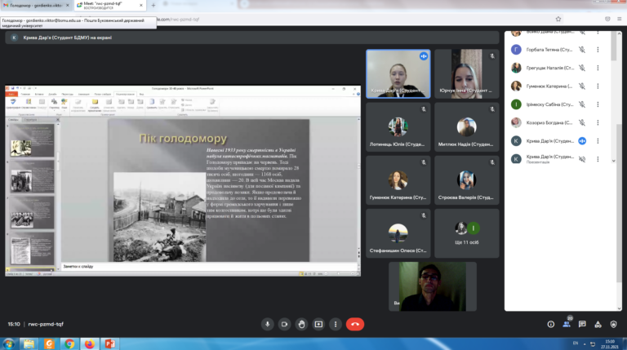627x350 pixels.
Task: Leave the call with red hang-up button
Action: (355, 324)
